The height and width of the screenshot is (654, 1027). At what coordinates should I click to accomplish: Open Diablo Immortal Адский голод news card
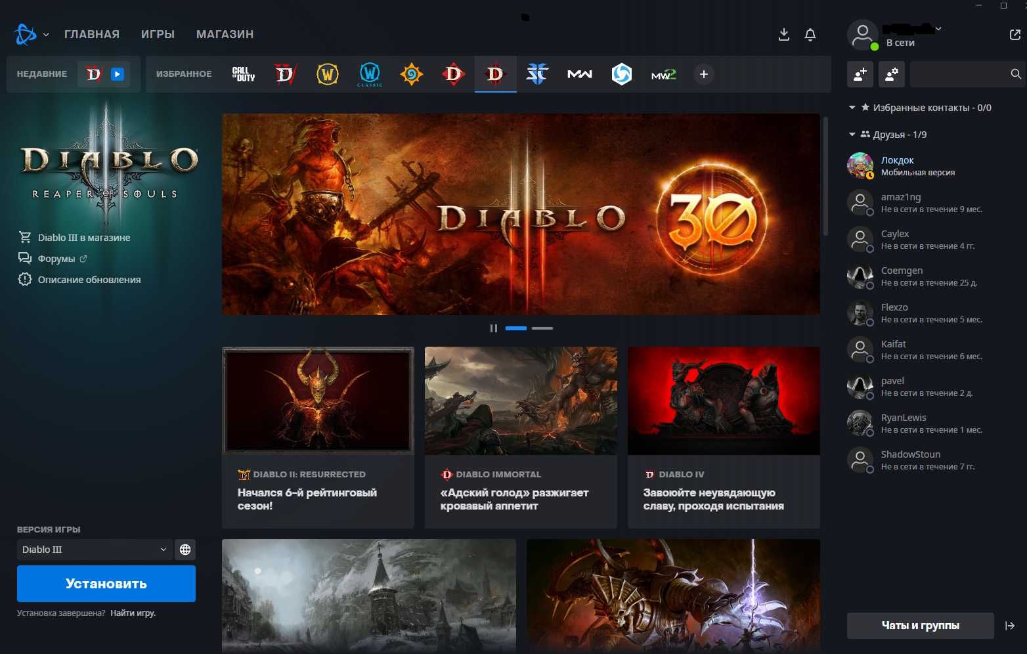pos(521,437)
